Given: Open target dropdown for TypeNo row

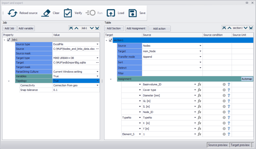Looking at the screenshot, I should pos(140,117).
